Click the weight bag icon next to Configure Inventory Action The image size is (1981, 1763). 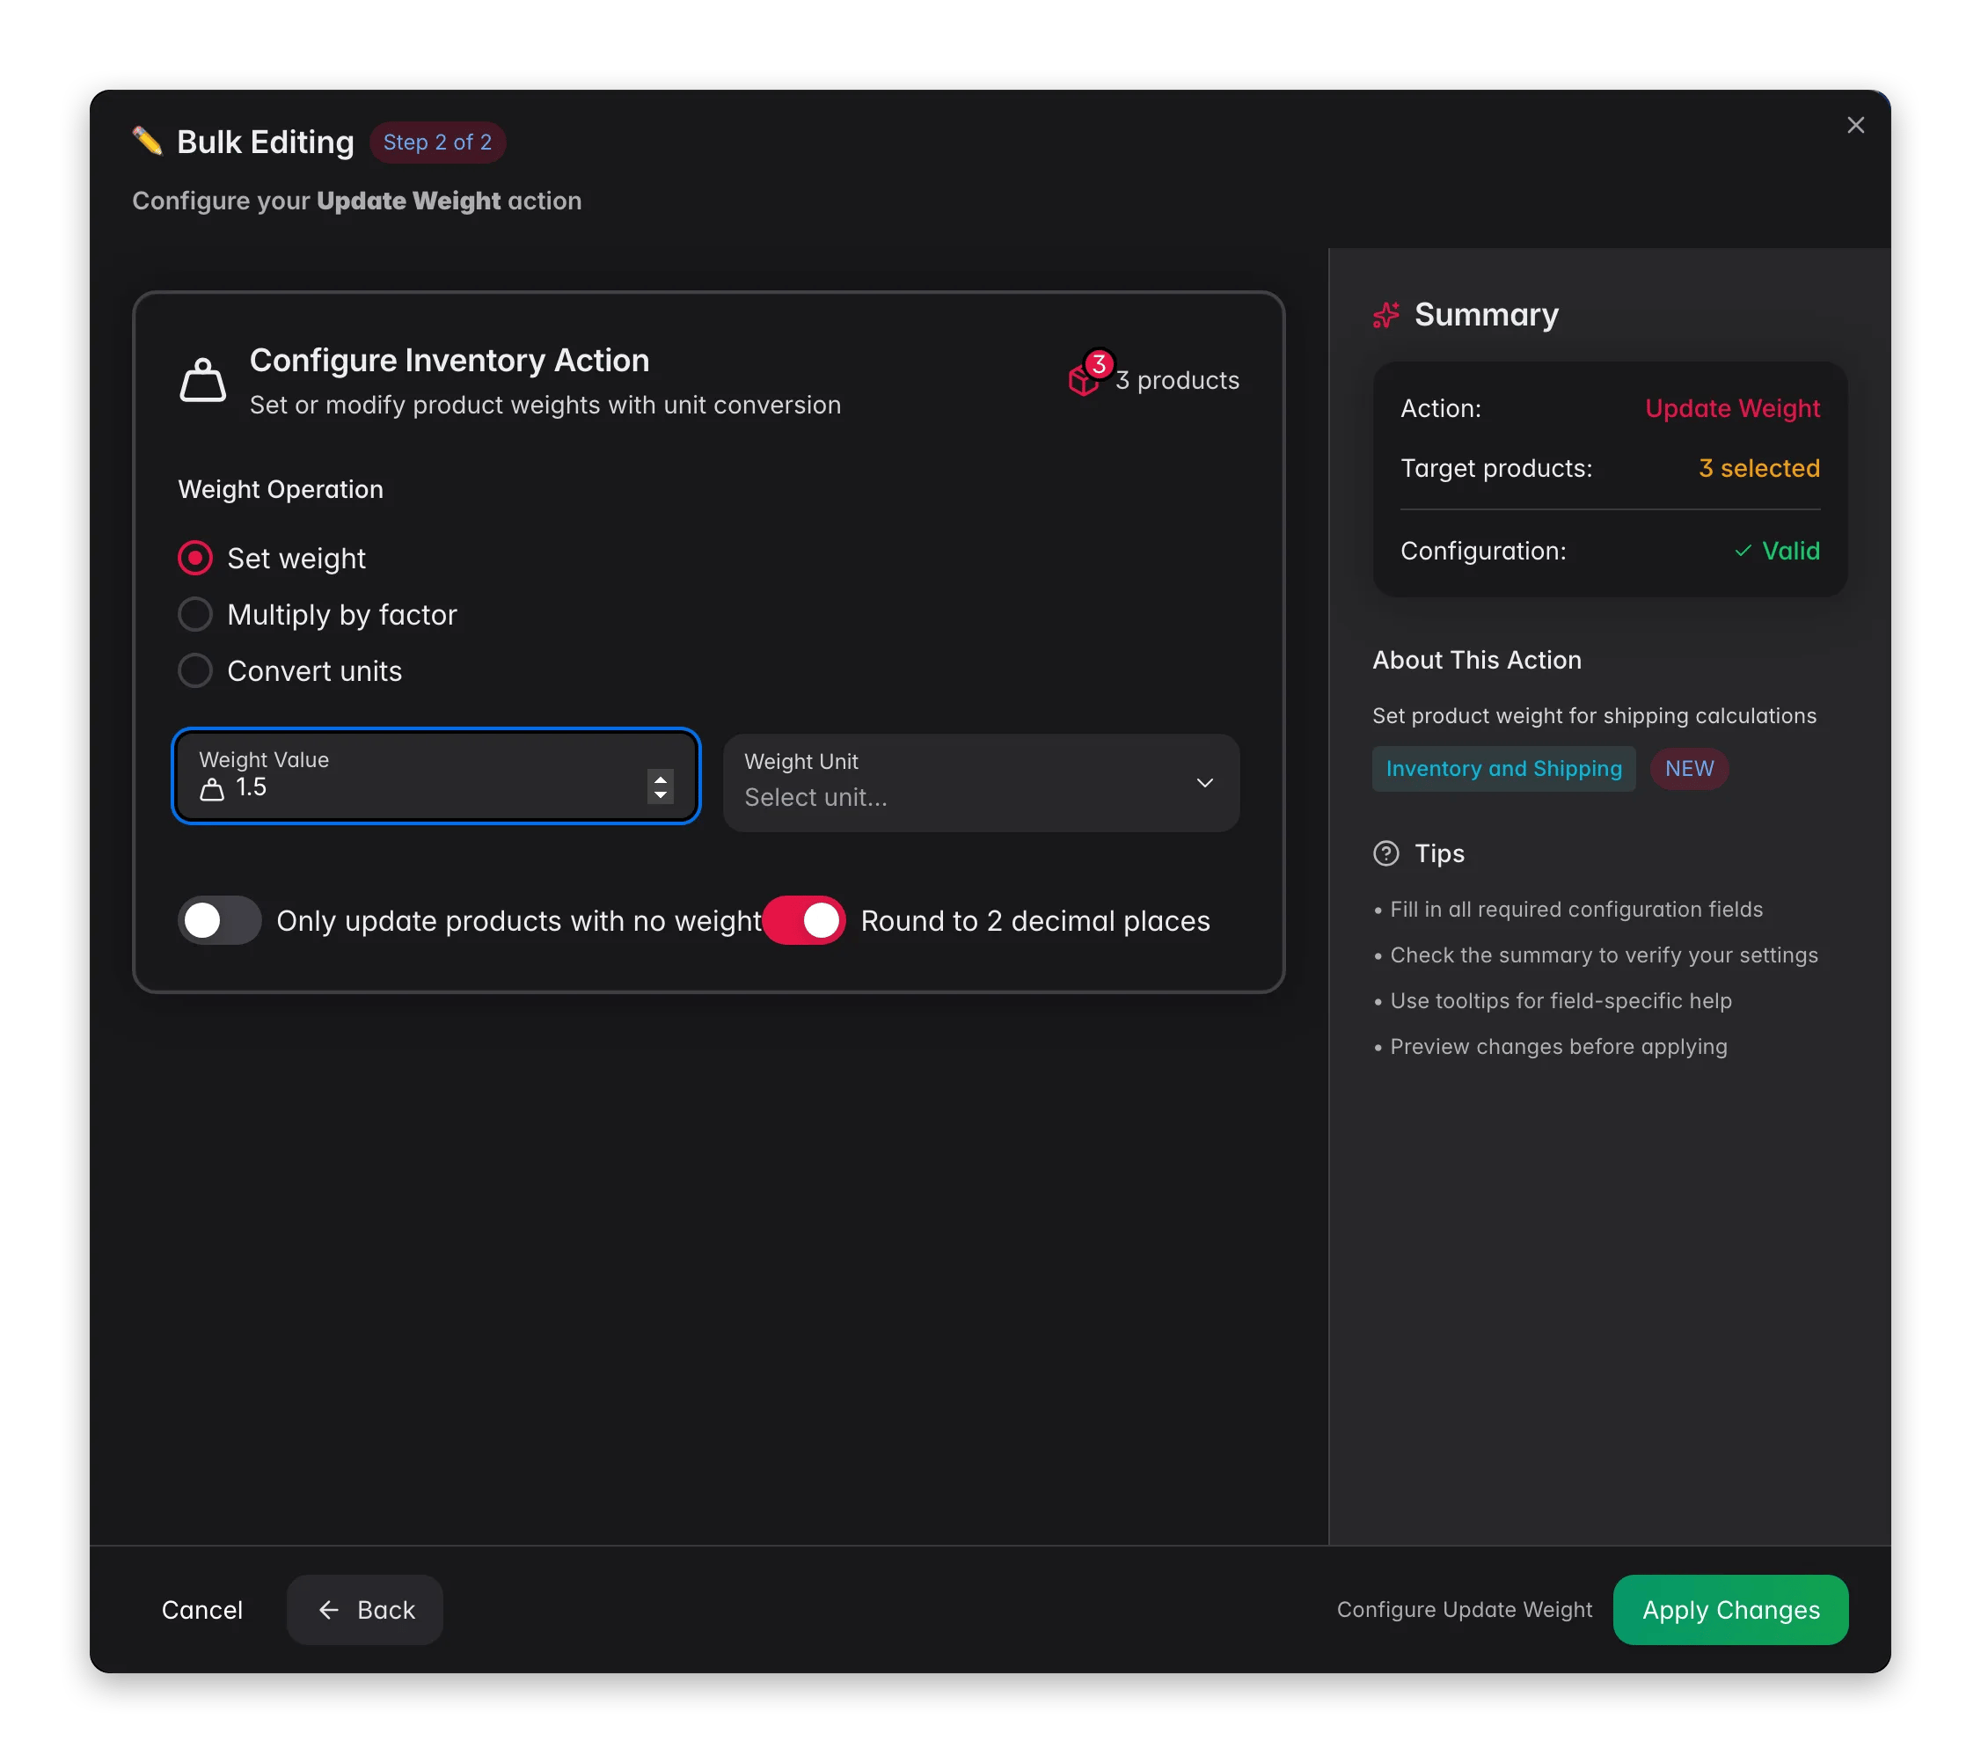(x=202, y=380)
